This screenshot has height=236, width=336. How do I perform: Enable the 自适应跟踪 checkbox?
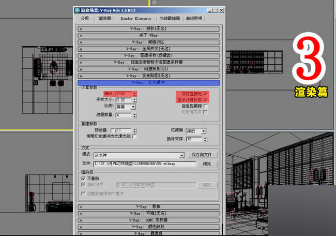click(206, 106)
